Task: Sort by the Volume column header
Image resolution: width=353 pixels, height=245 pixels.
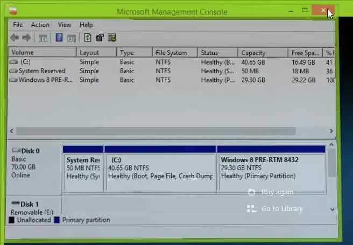Action: coord(43,52)
